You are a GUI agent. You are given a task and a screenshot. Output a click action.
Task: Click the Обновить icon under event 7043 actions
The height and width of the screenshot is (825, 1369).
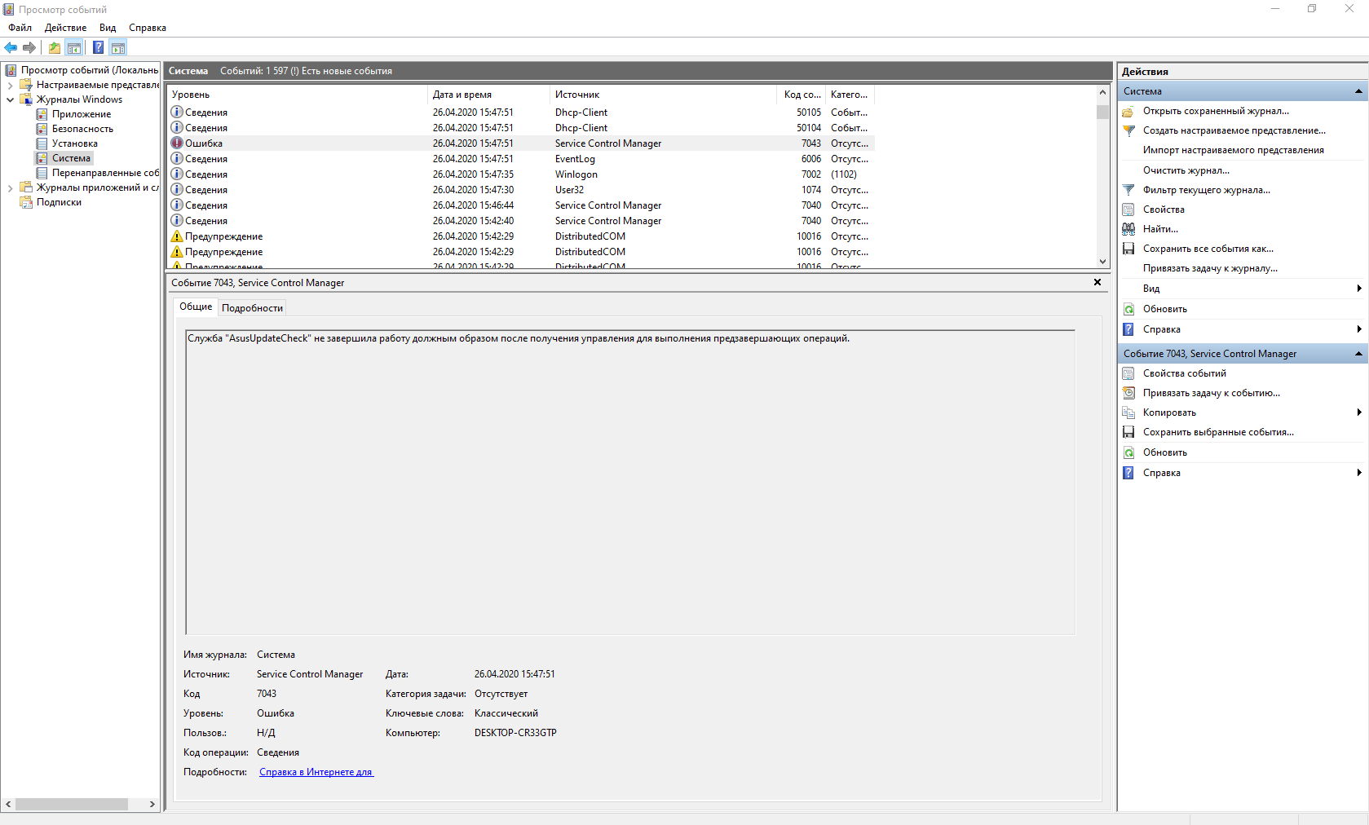click(1128, 452)
